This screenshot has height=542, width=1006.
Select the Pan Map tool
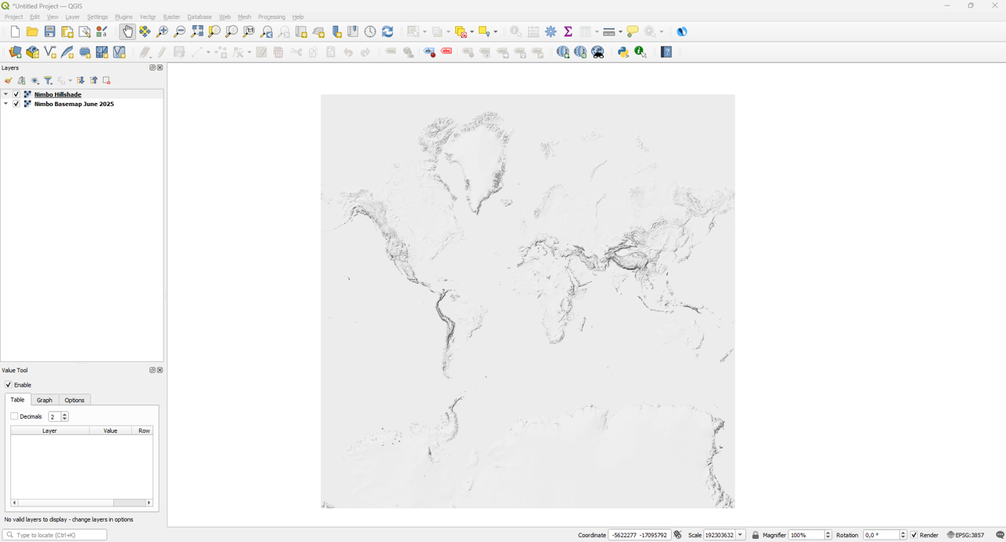[127, 31]
